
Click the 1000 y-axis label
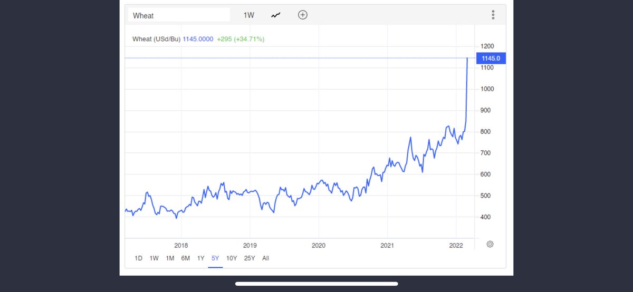(487, 89)
